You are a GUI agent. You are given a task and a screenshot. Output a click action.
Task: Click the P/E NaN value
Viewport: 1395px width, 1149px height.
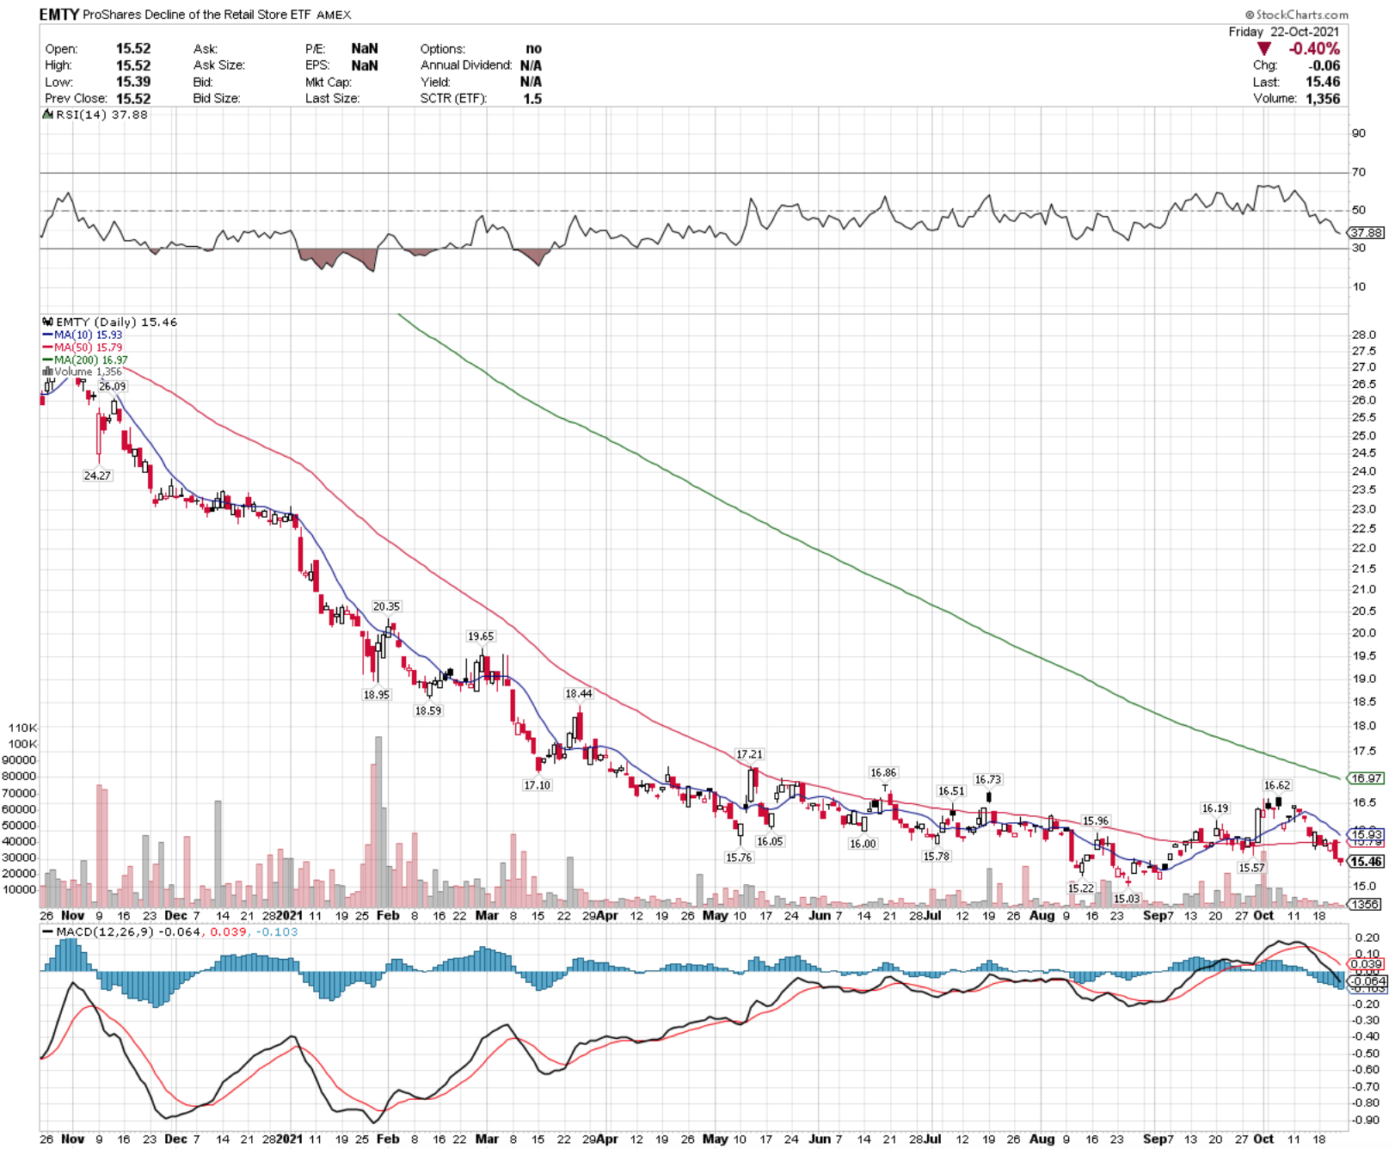(x=365, y=49)
